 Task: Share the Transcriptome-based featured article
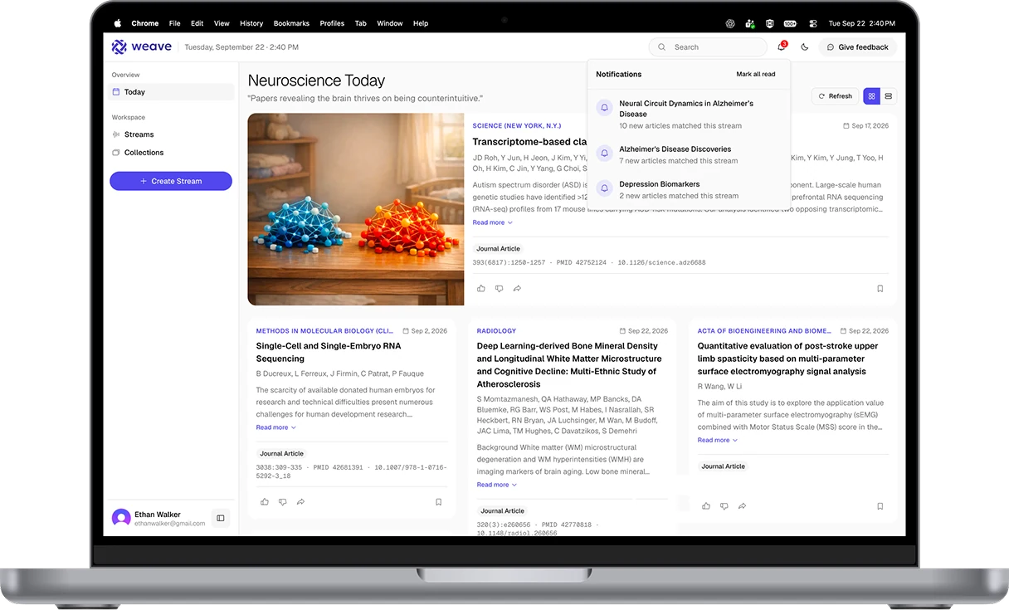point(517,289)
